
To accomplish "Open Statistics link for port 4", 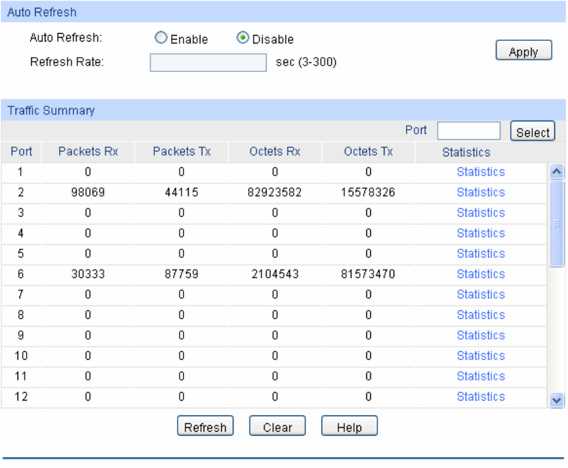I will click(480, 233).
